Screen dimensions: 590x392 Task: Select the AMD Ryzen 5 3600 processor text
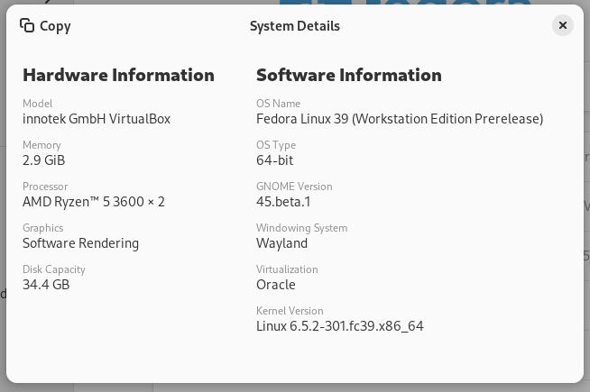click(x=94, y=202)
